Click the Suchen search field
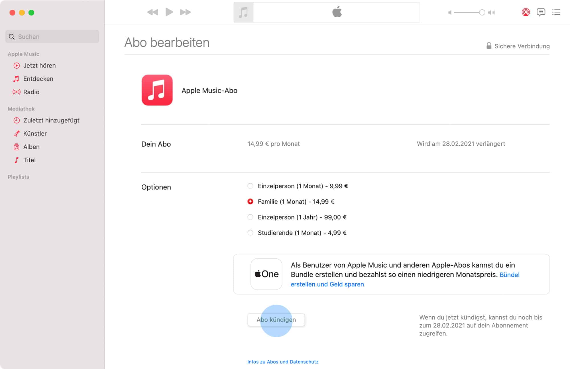The width and height of the screenshot is (570, 369). [52, 36]
